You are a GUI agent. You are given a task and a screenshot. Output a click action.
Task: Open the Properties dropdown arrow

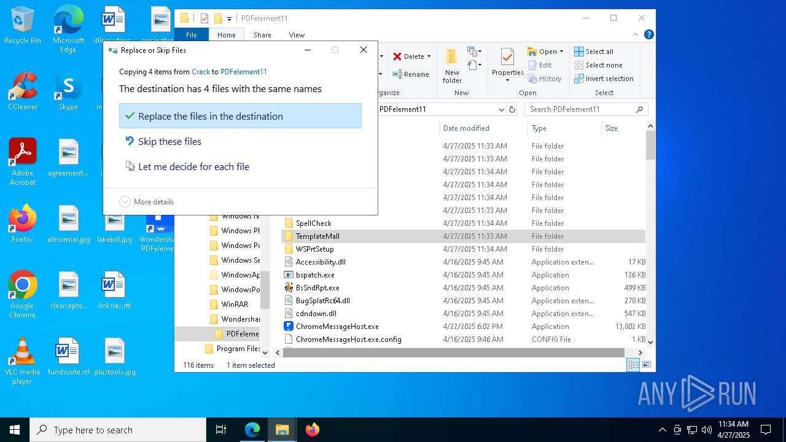point(507,80)
